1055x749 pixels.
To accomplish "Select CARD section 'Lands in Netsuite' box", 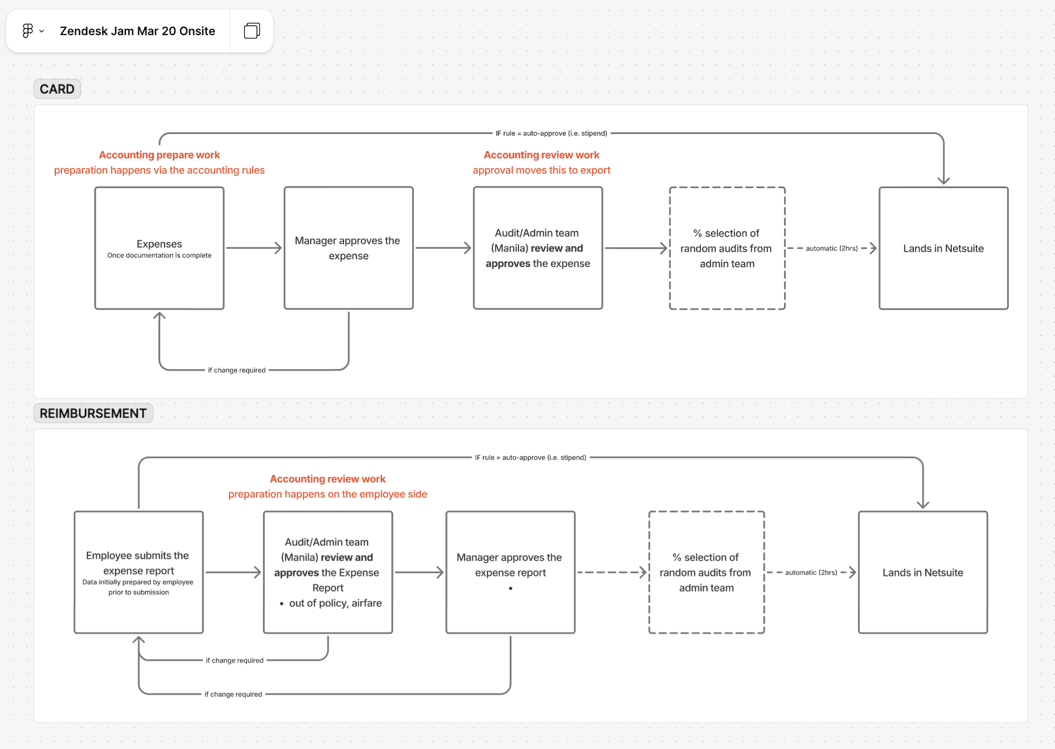I will pyautogui.click(x=943, y=248).
